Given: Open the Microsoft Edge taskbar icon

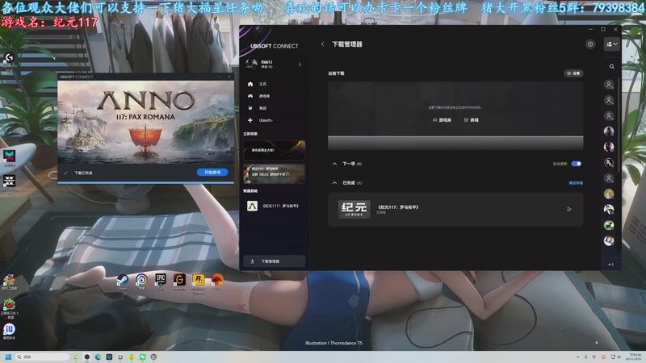Looking at the screenshot, I should pyautogui.click(x=98, y=357).
